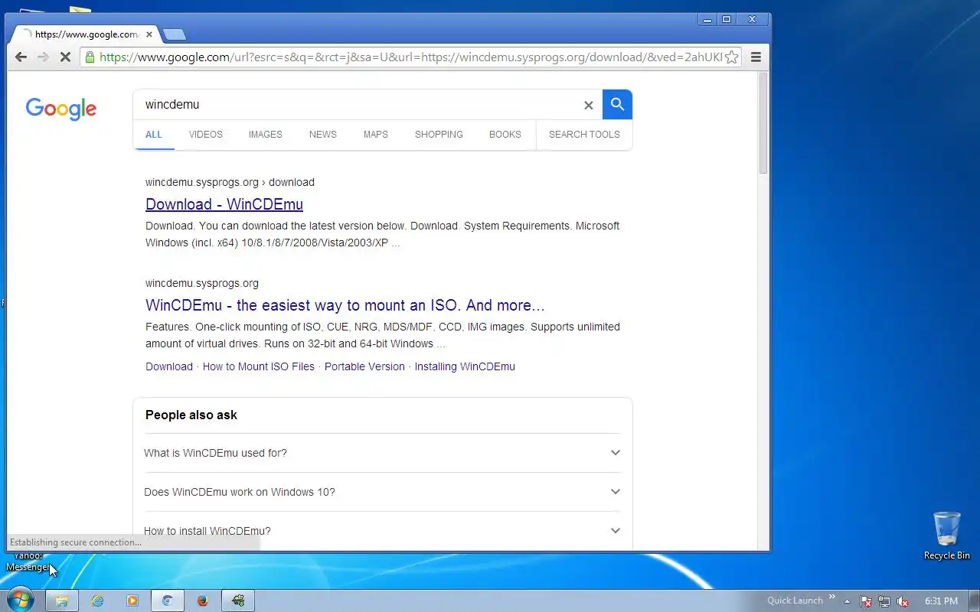Open the Windows Start menu
980x612 pixels.
20,601
